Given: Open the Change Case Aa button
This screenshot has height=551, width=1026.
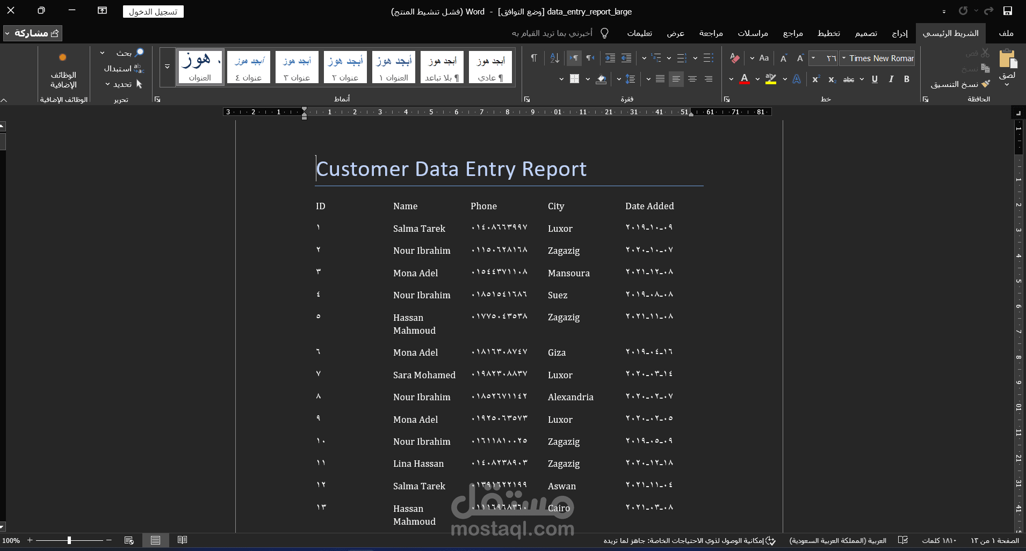Looking at the screenshot, I should tap(764, 58).
